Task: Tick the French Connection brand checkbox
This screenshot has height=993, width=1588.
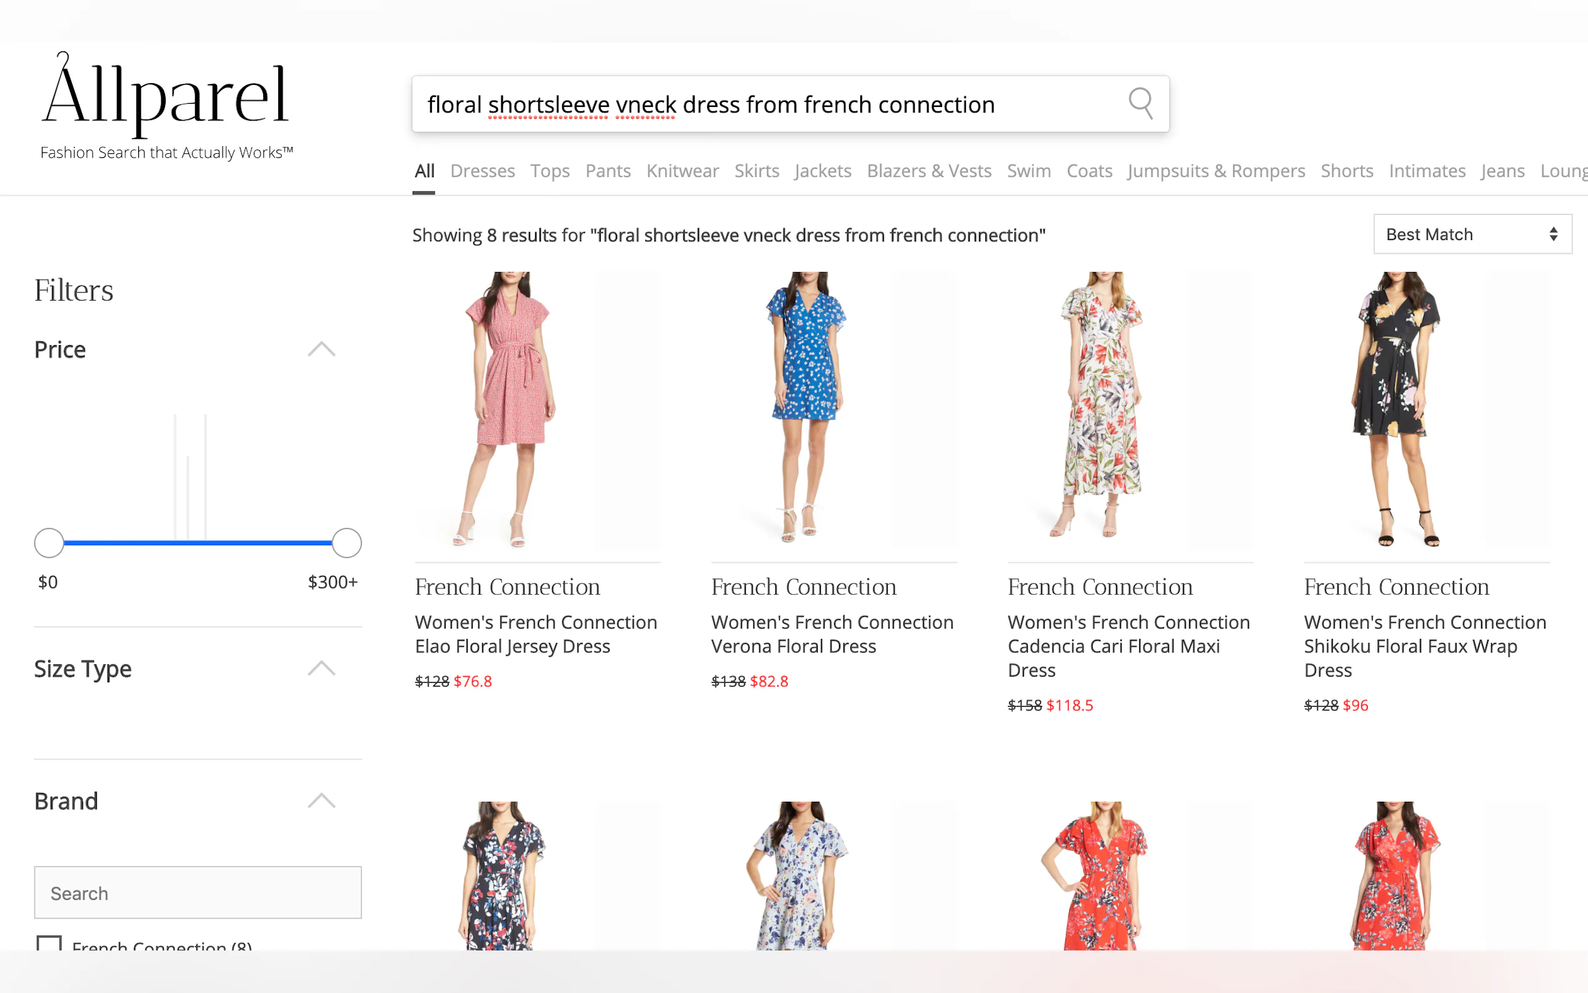Action: pos(49,944)
